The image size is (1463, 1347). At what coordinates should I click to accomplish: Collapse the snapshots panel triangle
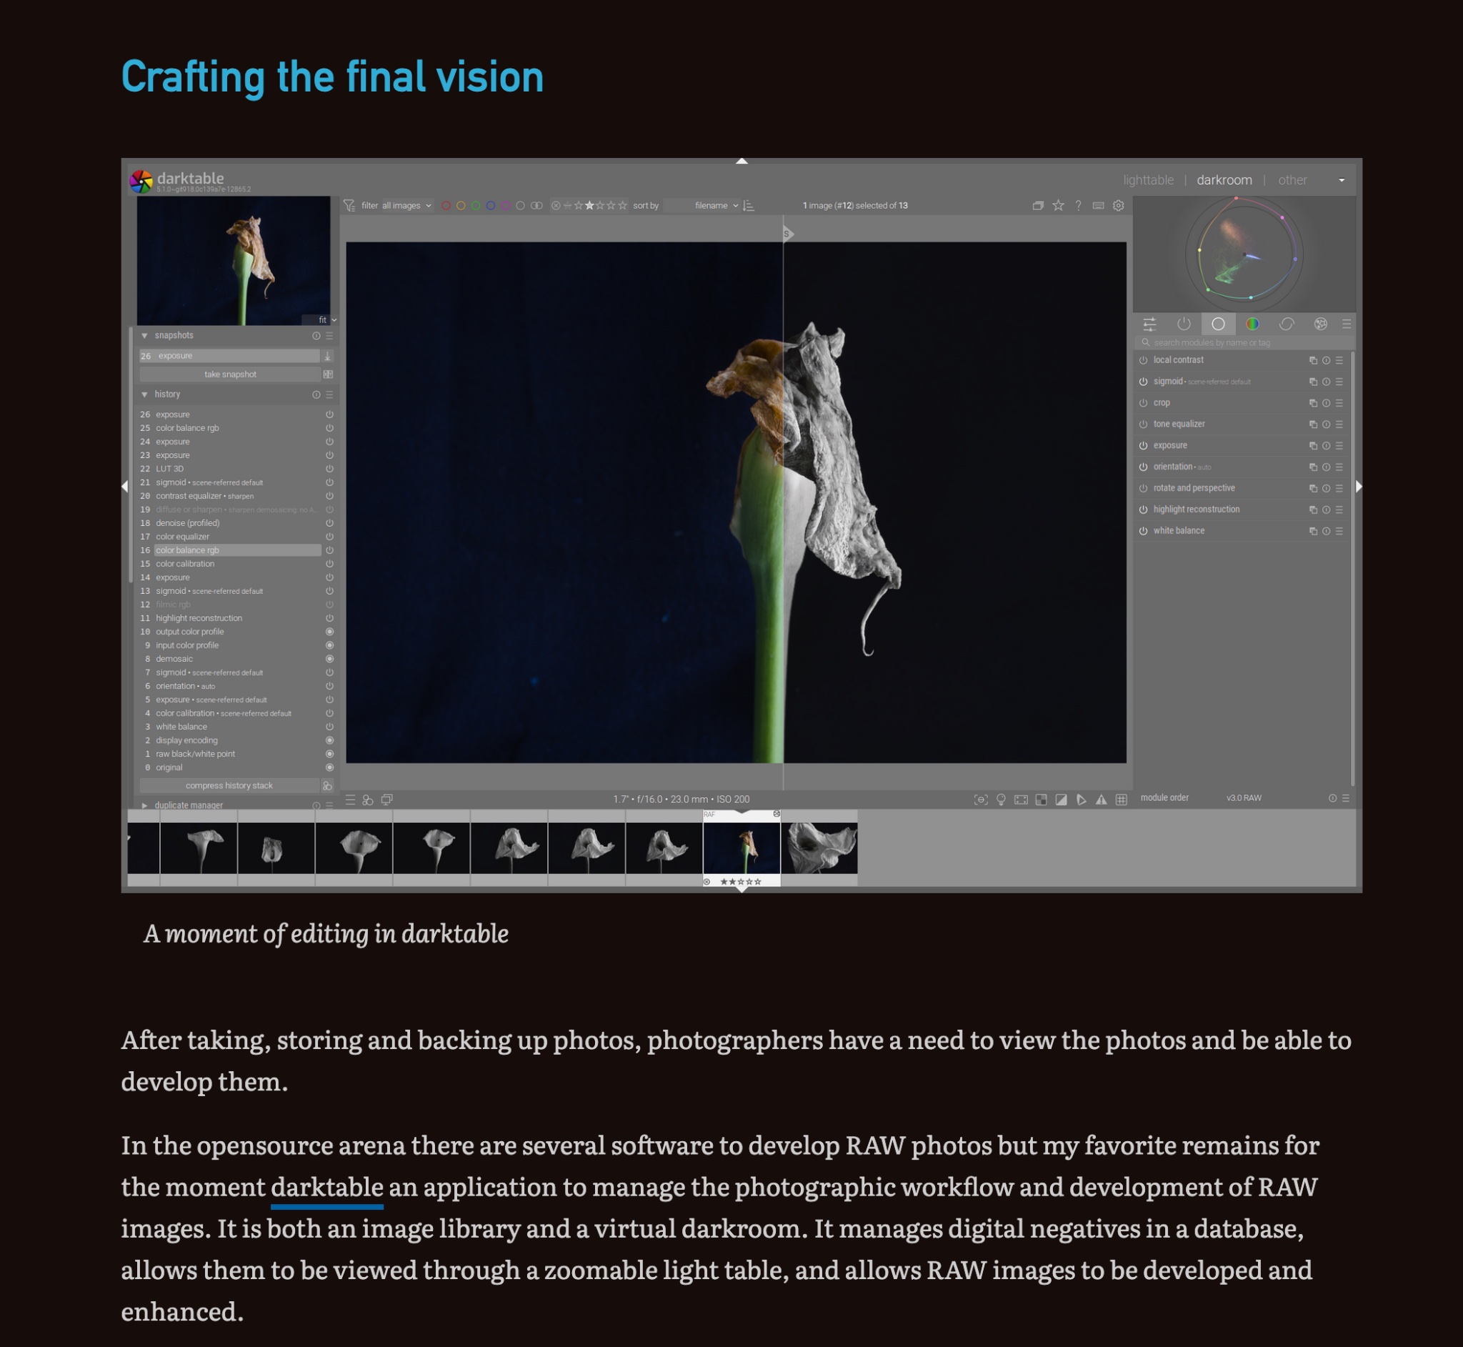(144, 336)
